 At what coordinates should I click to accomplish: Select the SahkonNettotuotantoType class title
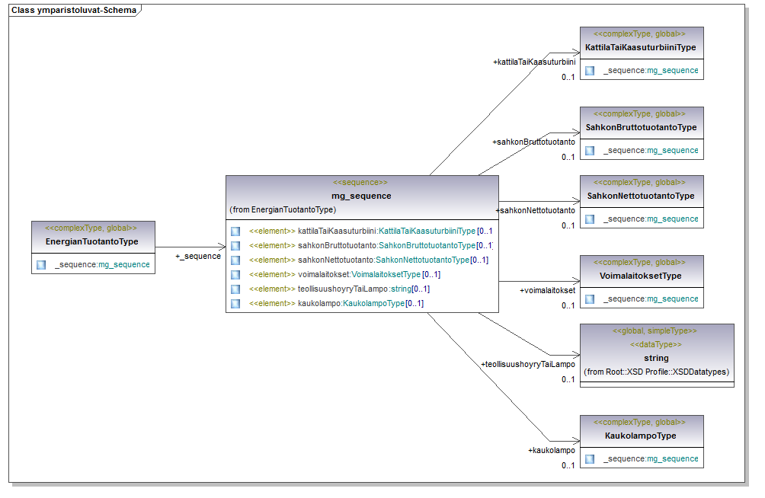click(x=641, y=196)
